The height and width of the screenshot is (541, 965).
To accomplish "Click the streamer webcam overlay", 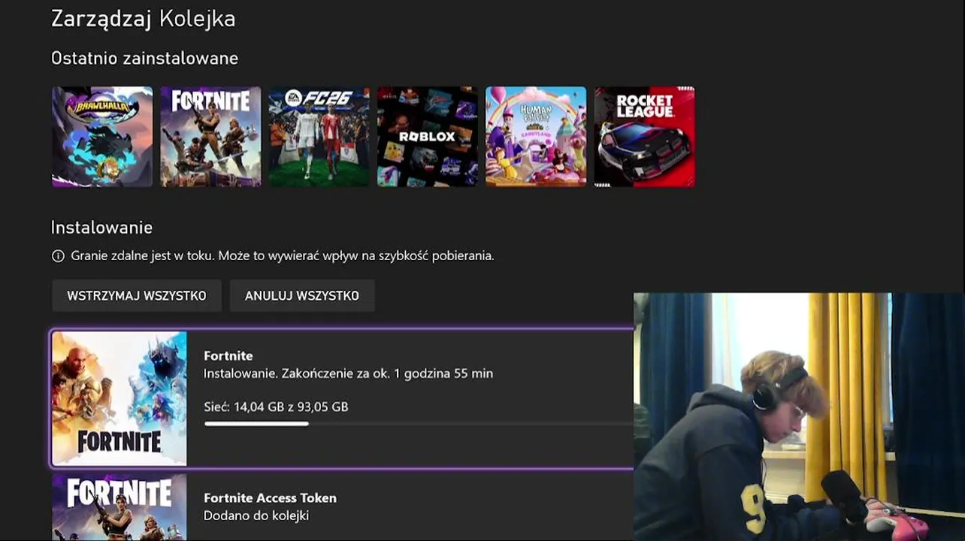I will click(x=799, y=417).
